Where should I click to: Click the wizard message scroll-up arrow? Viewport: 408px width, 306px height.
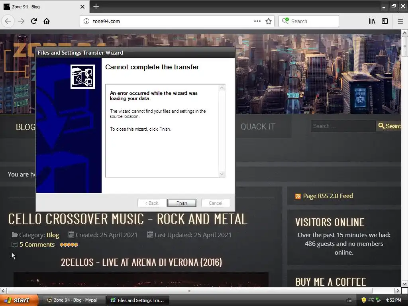(x=222, y=88)
